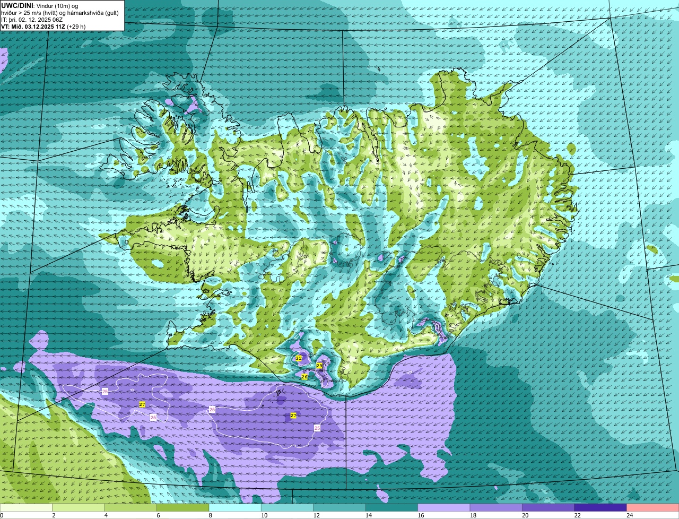
Task: Click the 'IT: þri. 02. 12. 2025 06Z' line
Action: pyautogui.click(x=33, y=20)
